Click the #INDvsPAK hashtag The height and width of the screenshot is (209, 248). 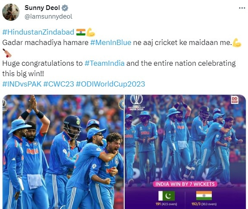pos(22,84)
